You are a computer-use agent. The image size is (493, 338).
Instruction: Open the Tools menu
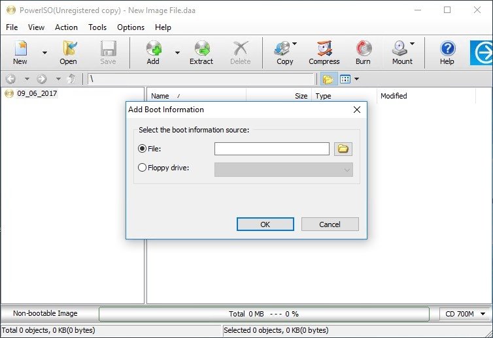[x=97, y=27]
